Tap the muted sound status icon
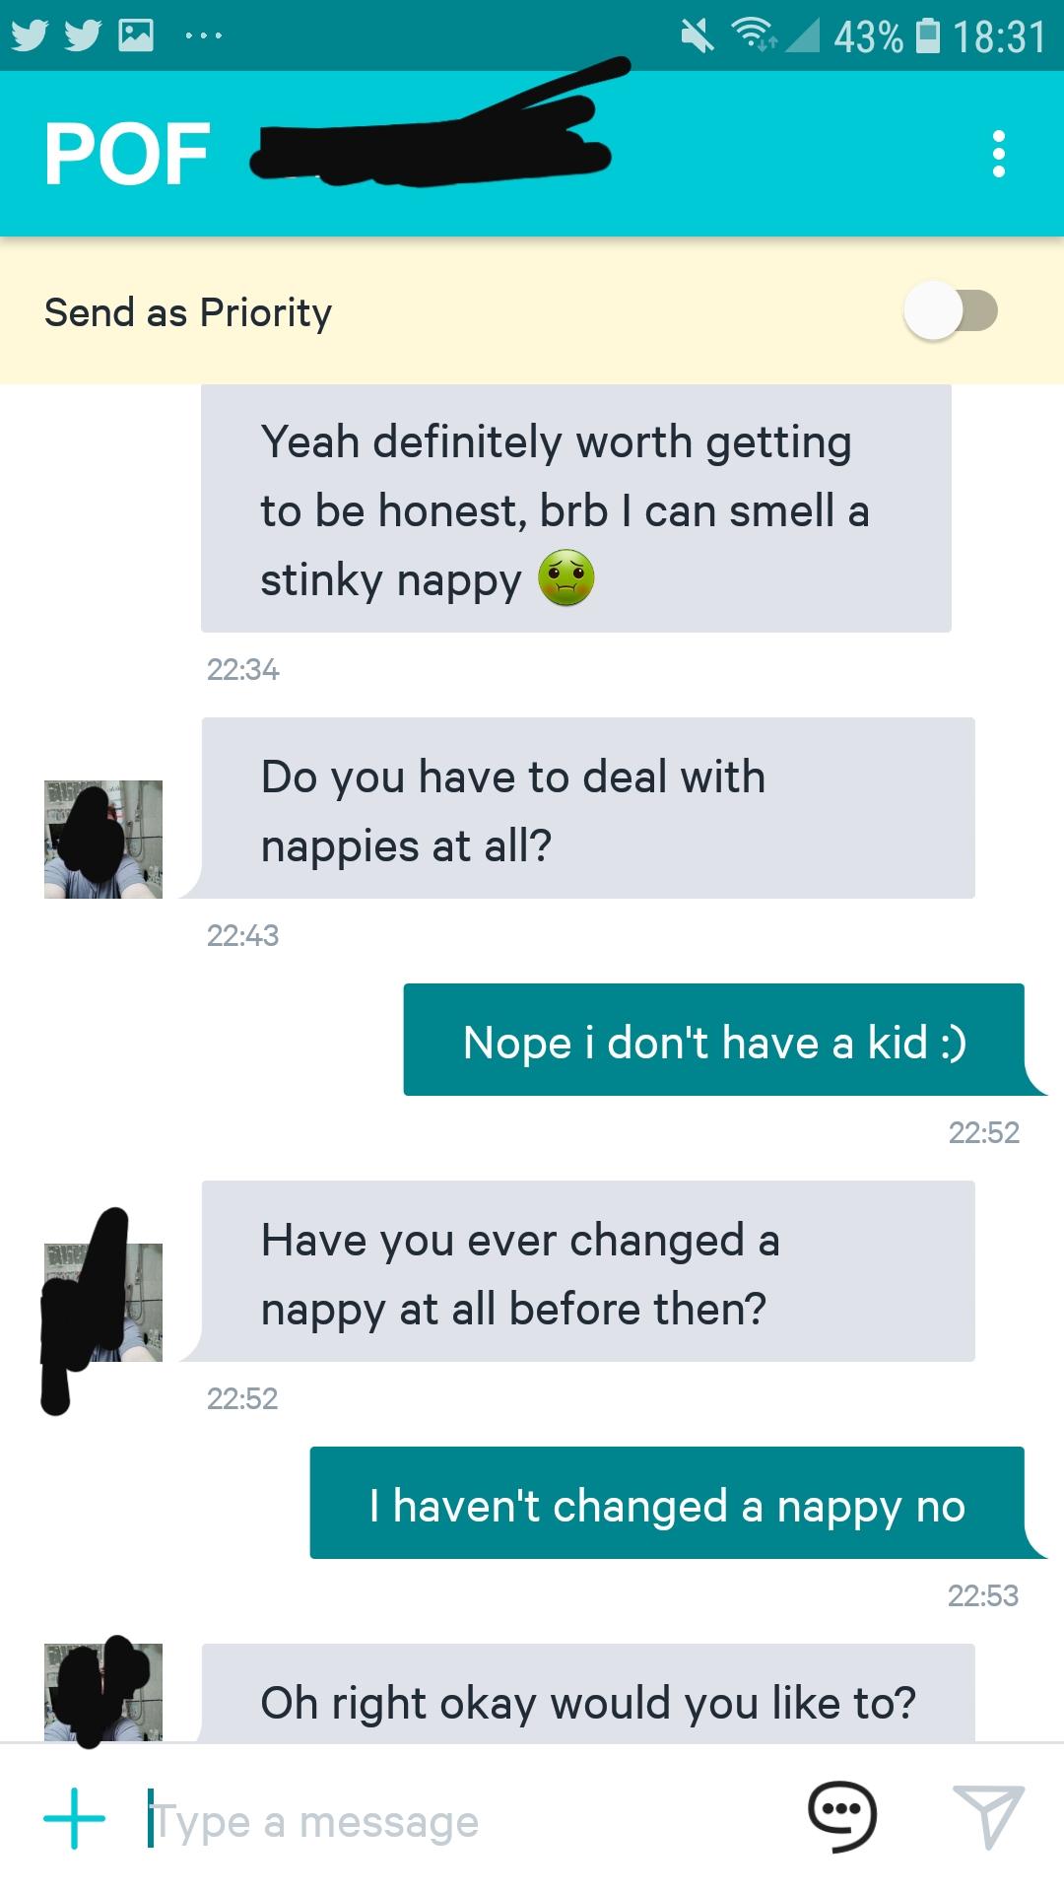The image size is (1064, 1892). click(x=697, y=36)
